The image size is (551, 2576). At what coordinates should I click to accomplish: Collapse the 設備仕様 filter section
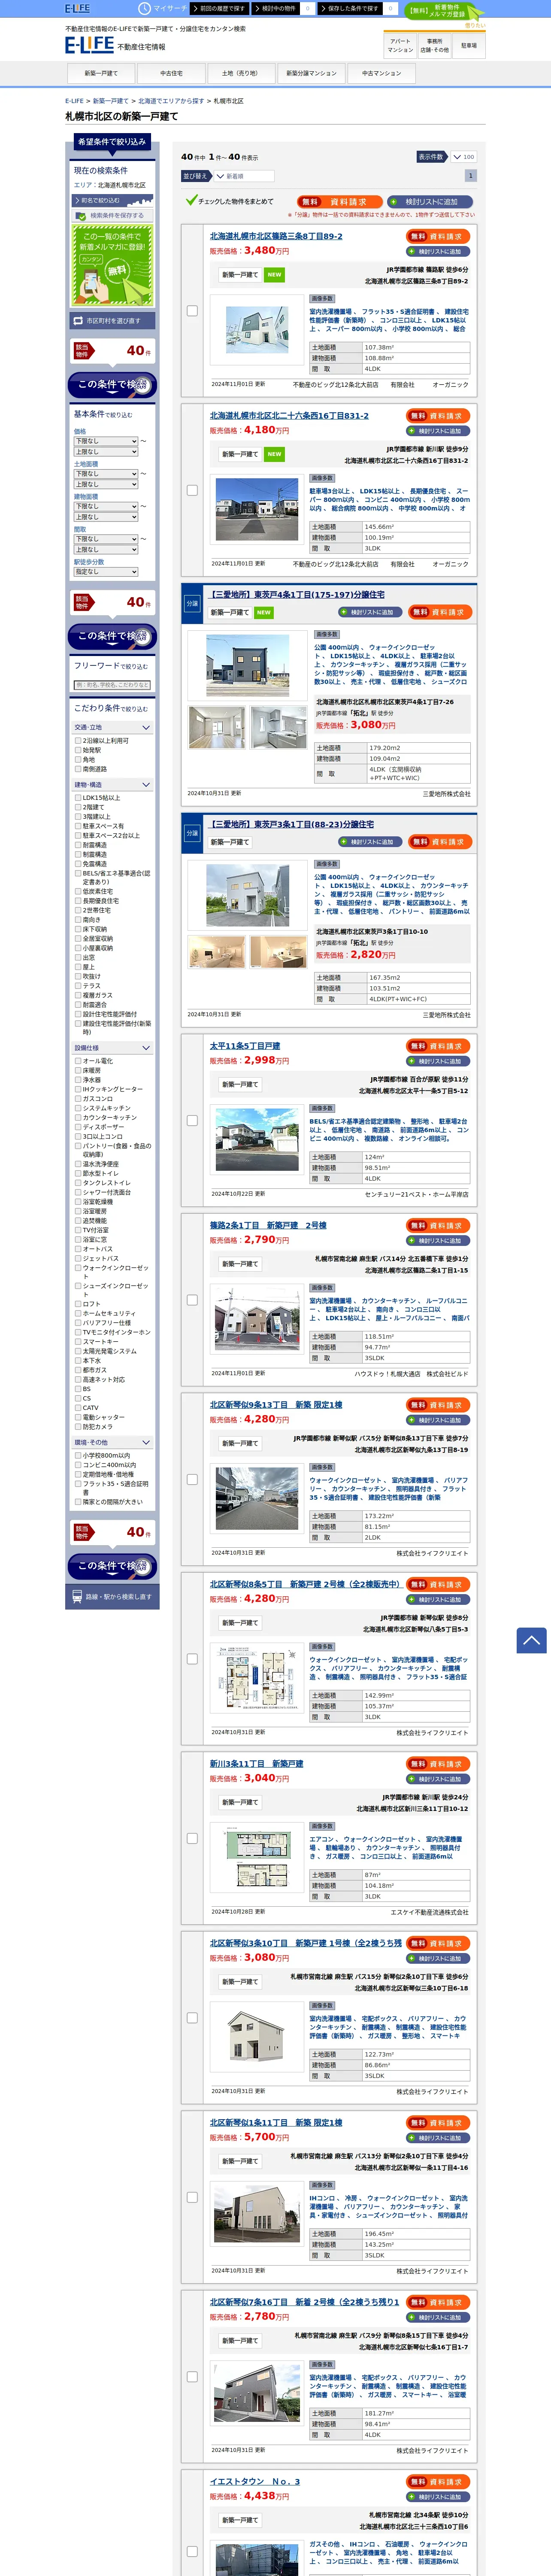click(x=112, y=1048)
